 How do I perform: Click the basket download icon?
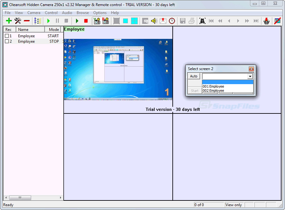coord(267,21)
